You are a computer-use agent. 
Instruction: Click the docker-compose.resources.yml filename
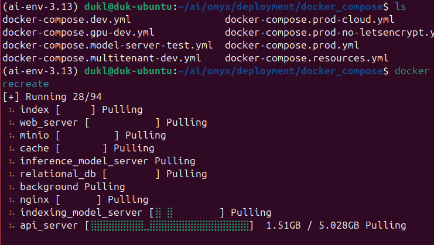pyautogui.click(x=306, y=58)
